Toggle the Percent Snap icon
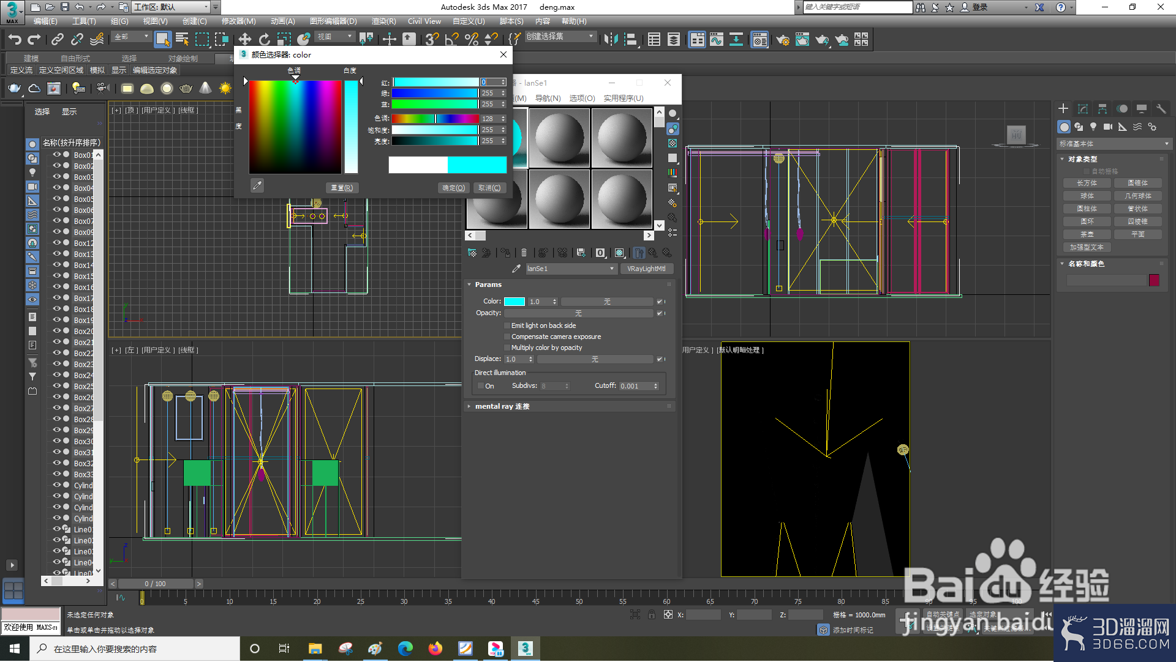The height and width of the screenshot is (662, 1176). pyautogui.click(x=471, y=40)
